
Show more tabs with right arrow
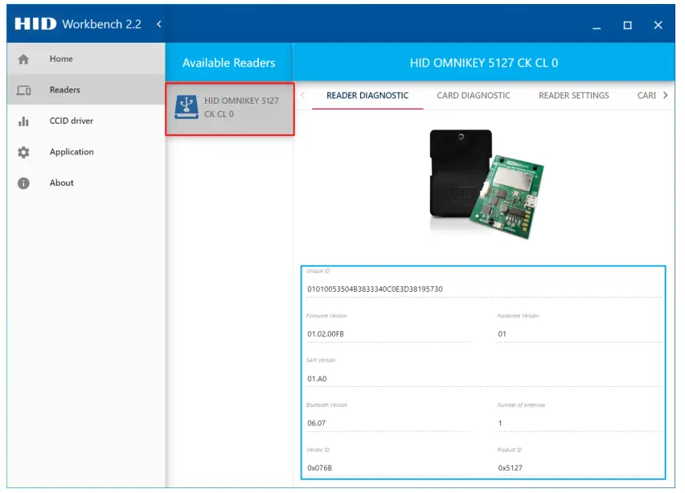[x=665, y=95]
